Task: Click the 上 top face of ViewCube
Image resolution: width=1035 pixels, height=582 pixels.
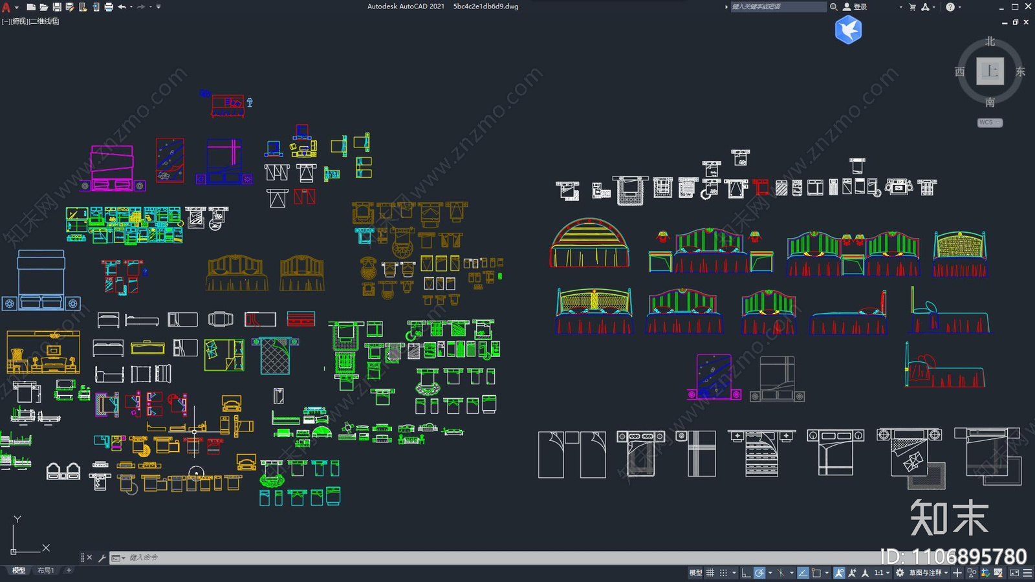Action: 990,71
